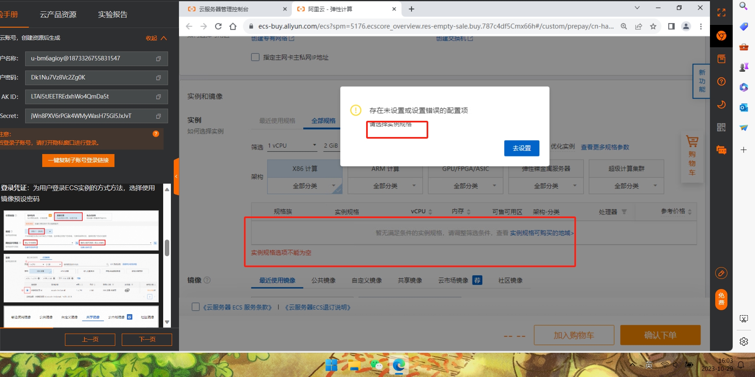Bookmark this page with star icon

pyautogui.click(x=653, y=26)
